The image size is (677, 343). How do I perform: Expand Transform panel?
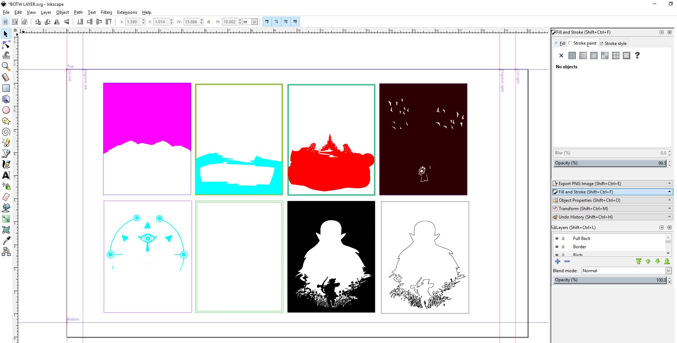coord(612,208)
